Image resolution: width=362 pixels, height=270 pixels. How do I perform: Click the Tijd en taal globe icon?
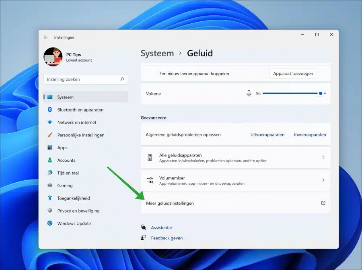pyautogui.click(x=49, y=173)
